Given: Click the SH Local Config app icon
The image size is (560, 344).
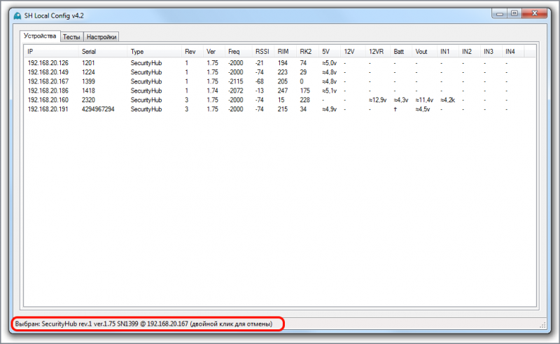Looking at the screenshot, I should (x=17, y=15).
